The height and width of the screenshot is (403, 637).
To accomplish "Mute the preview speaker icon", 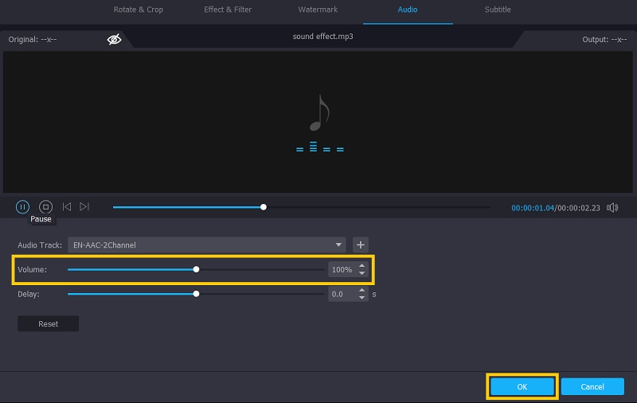I will (612, 207).
